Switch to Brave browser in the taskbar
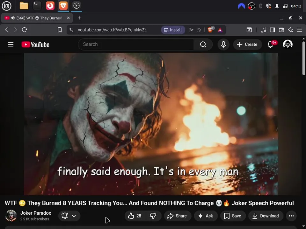The image size is (306, 229). coord(63,6)
